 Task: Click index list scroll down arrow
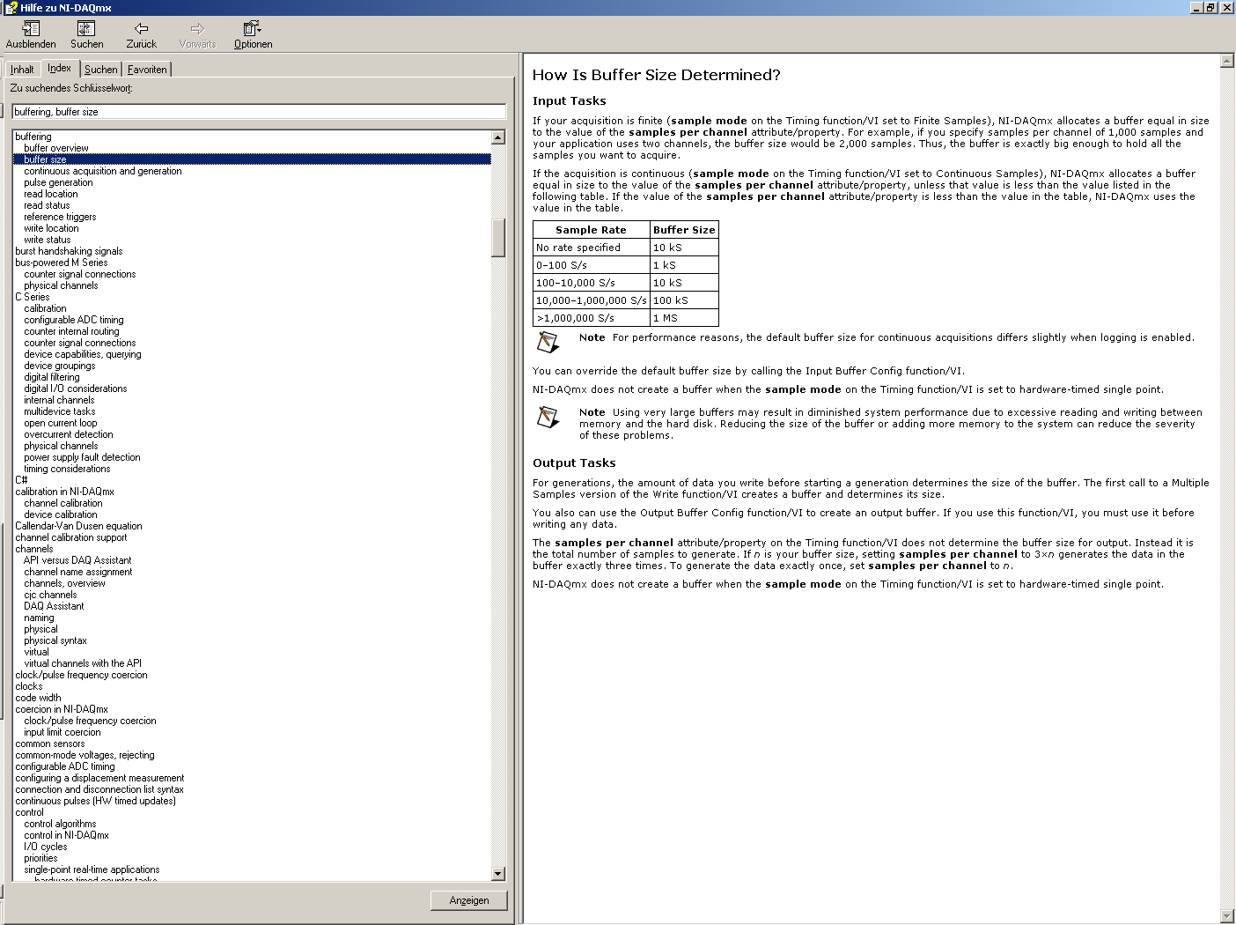(498, 873)
